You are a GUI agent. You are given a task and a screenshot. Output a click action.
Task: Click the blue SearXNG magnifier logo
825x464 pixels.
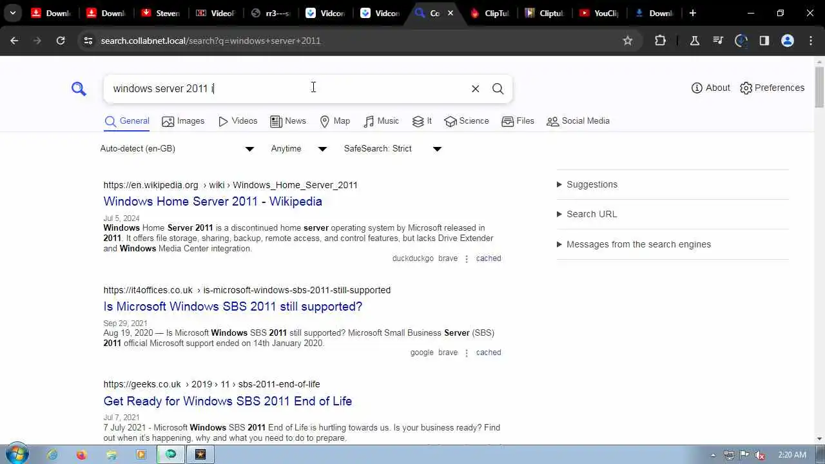coord(79,89)
